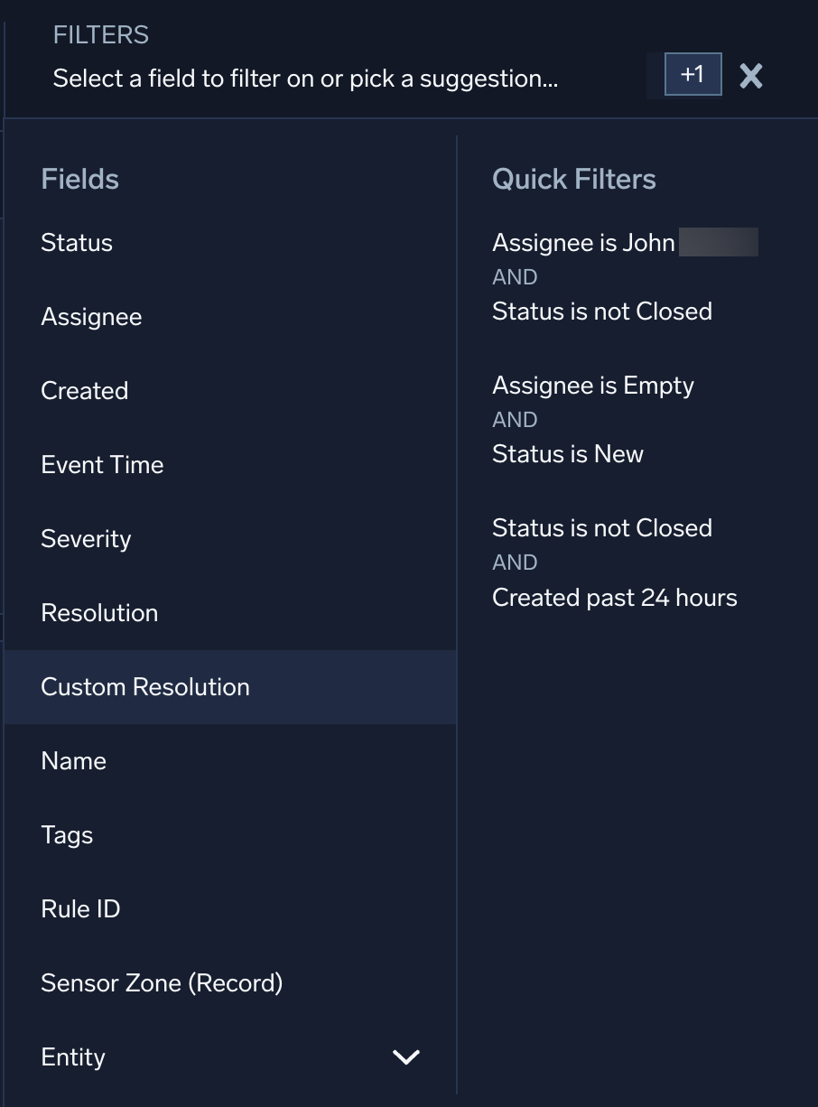818x1107 pixels.
Task: Click the filter suggestion input field
Action: click(304, 79)
